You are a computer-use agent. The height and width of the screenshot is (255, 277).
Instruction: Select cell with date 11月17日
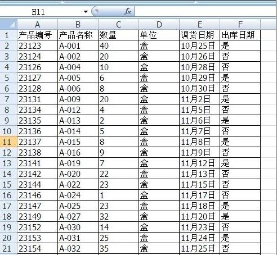pos(200,195)
